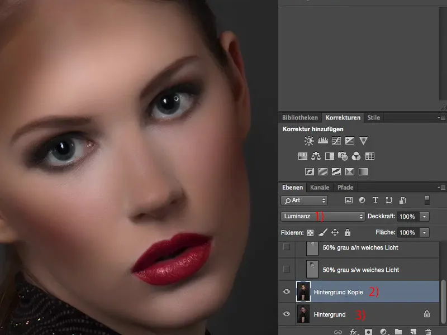Expand the Deckkraft opacity dropdown arrow
Image resolution: width=447 pixels, height=335 pixels.
(425, 216)
